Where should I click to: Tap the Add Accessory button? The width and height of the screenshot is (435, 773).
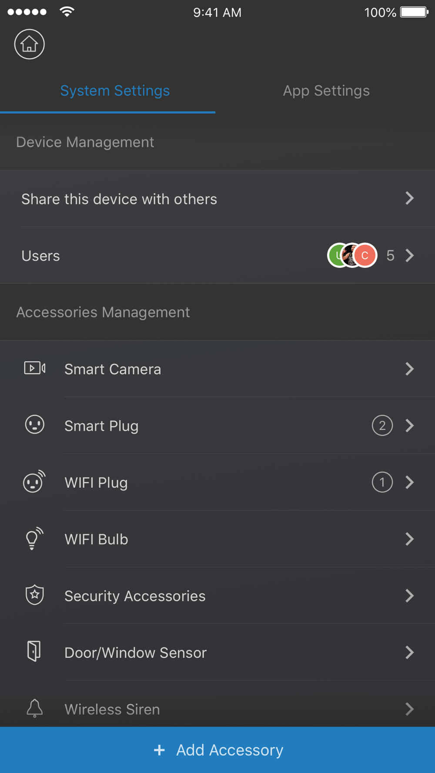pos(217,750)
